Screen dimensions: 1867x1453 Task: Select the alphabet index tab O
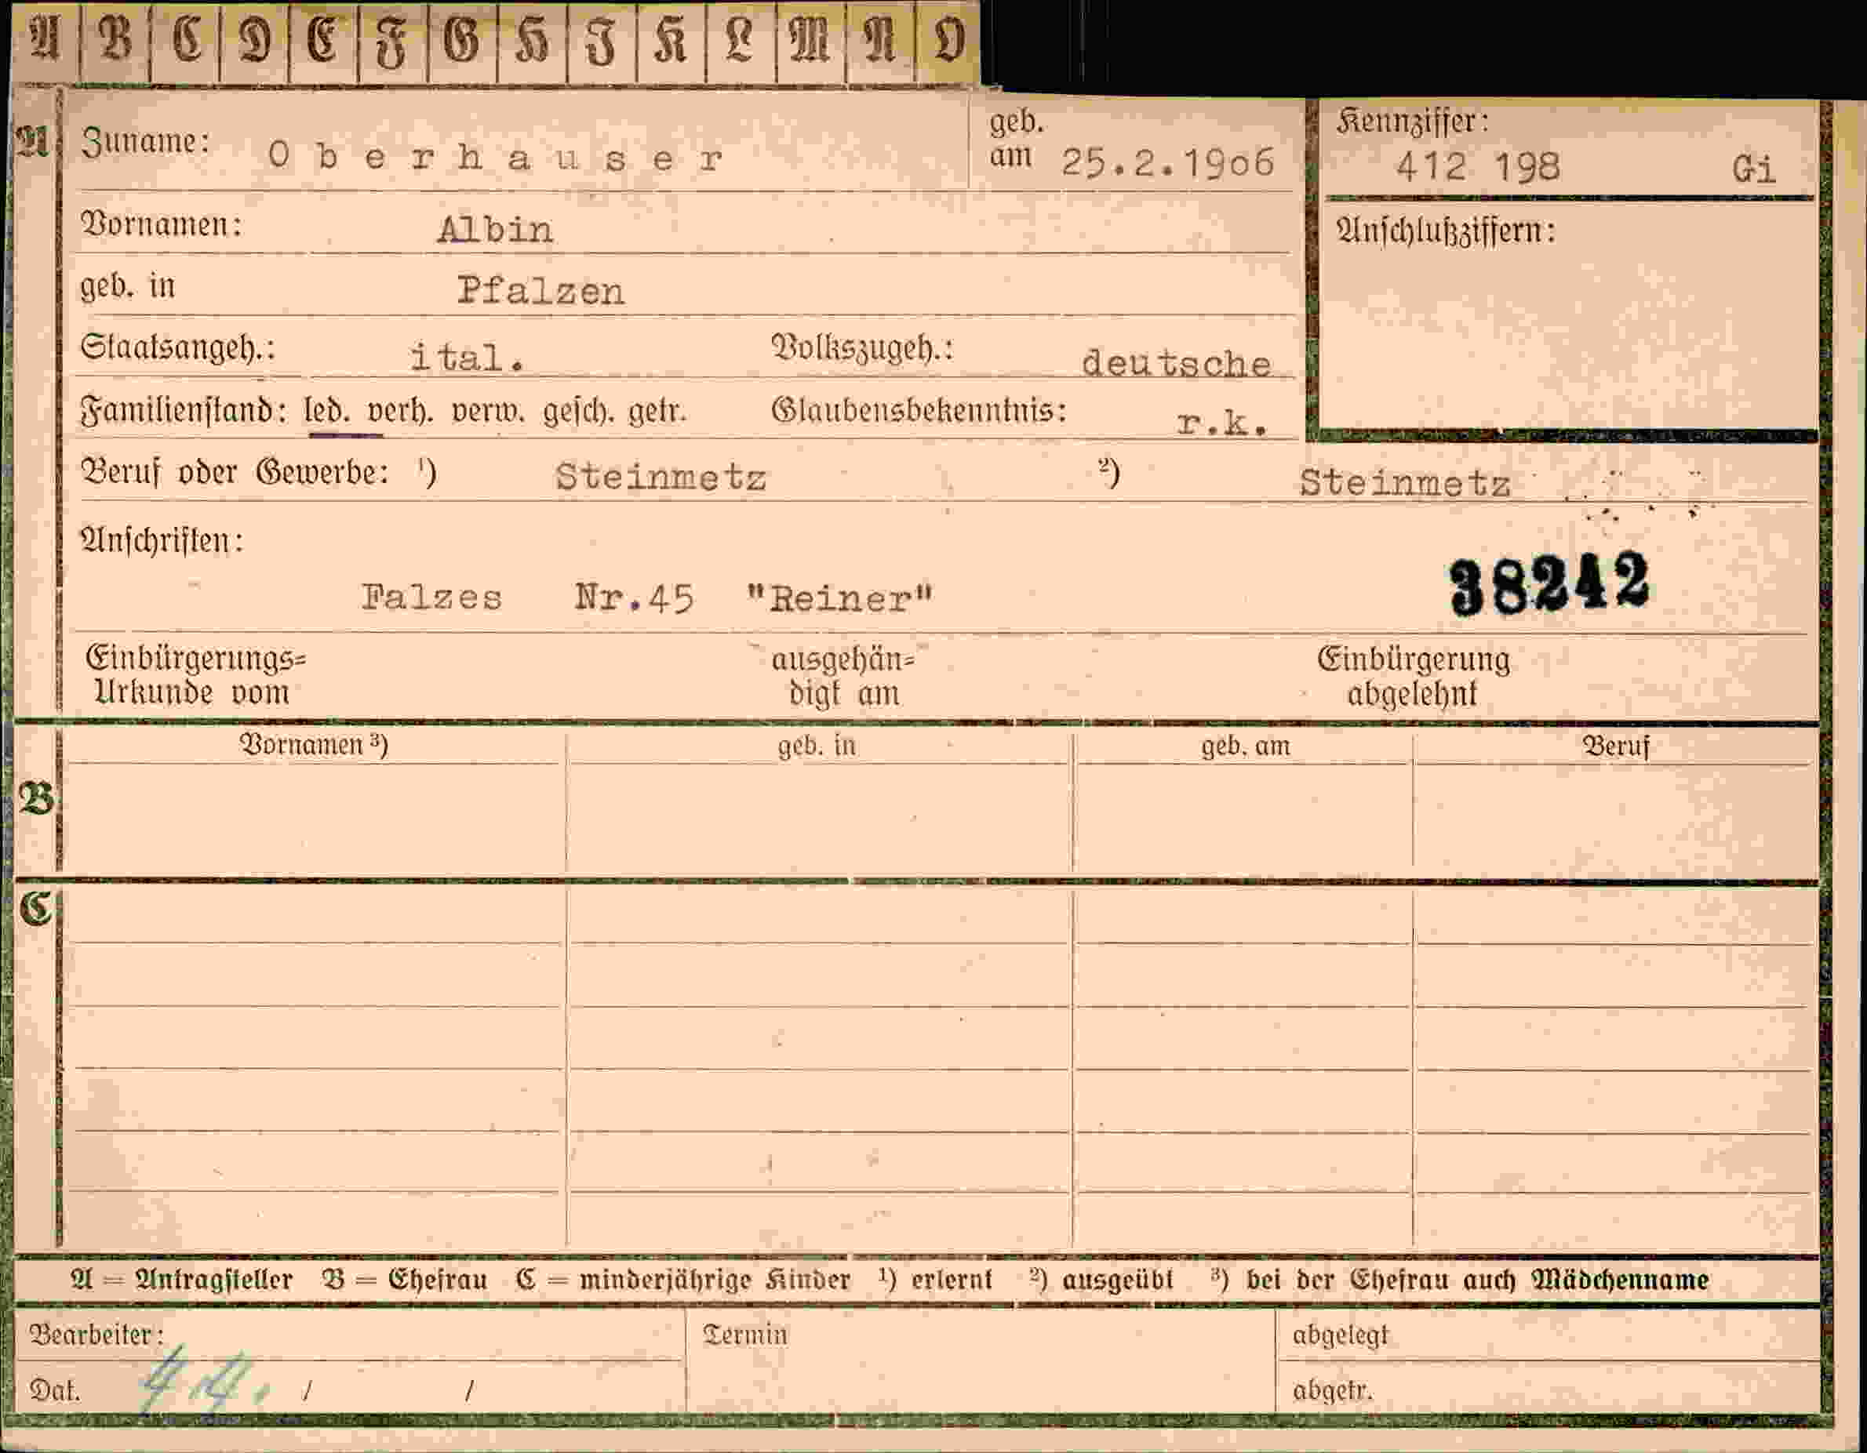coord(947,41)
